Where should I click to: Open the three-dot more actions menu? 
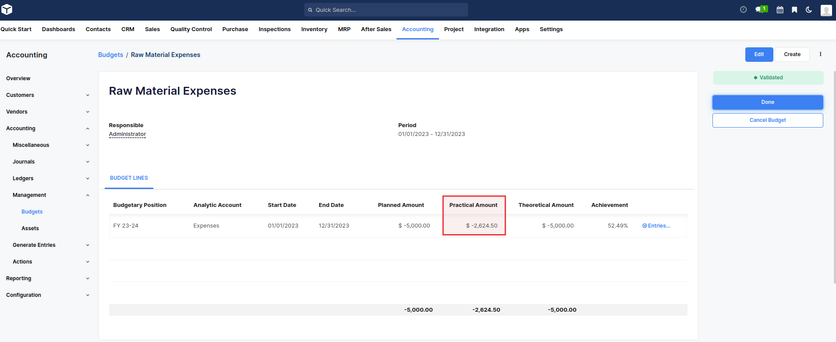[x=820, y=54]
